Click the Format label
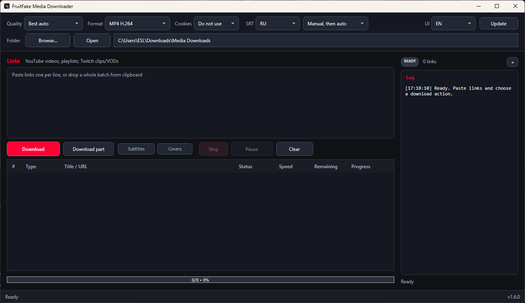The height and width of the screenshot is (303, 525). point(95,24)
